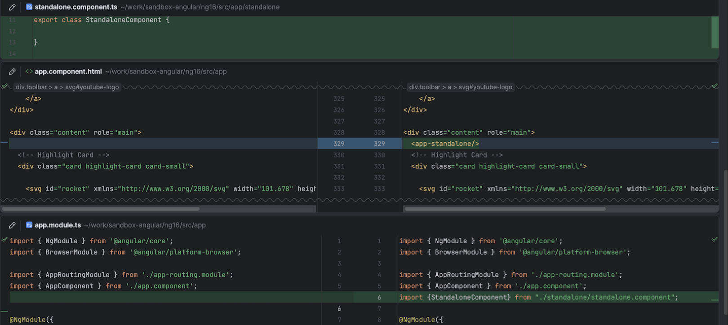Click the HTML file icon beside app.component.html
Image resolution: width=728 pixels, height=325 pixels.
point(29,71)
